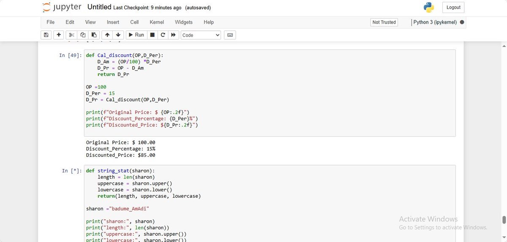Open the command palette keyboard icon
The width and height of the screenshot is (507, 242).
(230, 35)
